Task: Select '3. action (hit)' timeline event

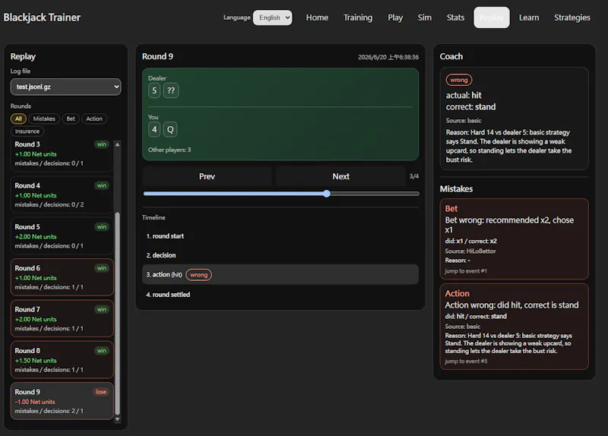Action: (280, 274)
